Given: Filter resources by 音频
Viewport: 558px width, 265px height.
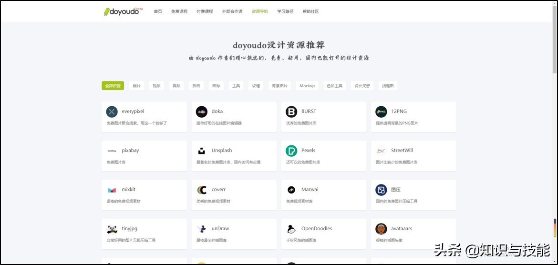Looking at the screenshot, I should coord(176,86).
